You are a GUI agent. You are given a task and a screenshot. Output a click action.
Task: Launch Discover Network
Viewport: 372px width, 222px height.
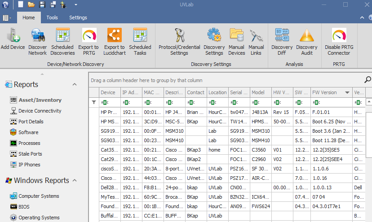tap(37, 42)
